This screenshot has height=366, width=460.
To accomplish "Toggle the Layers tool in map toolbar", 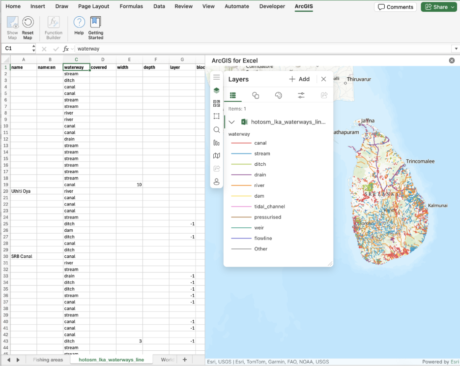I will click(x=217, y=90).
